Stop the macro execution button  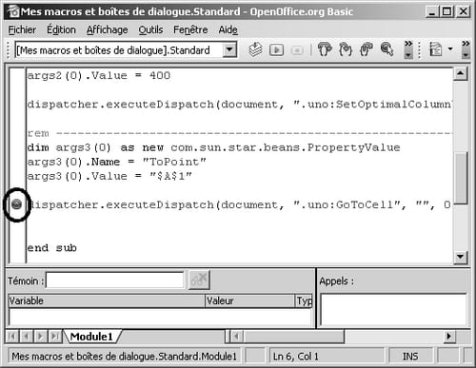click(x=297, y=50)
